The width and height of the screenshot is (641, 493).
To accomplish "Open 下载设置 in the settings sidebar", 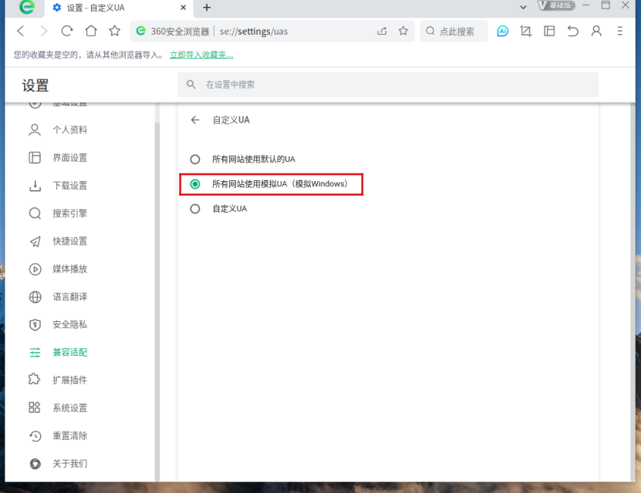I will (69, 186).
